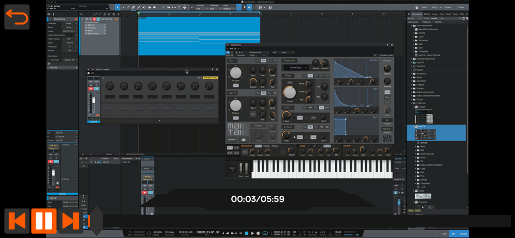515x238 pixels.
Task: Select the Paint (pencil) tool in toolbar
Action: tap(139, 7)
